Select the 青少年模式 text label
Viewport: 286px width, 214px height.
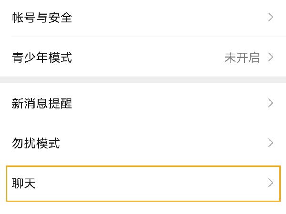pyautogui.click(x=42, y=58)
